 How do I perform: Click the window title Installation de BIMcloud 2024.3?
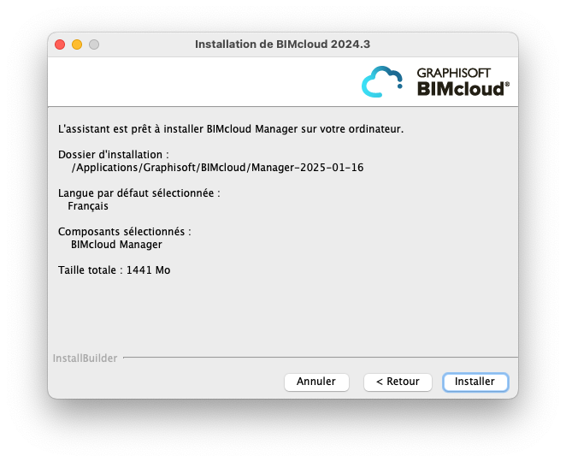pos(283,44)
